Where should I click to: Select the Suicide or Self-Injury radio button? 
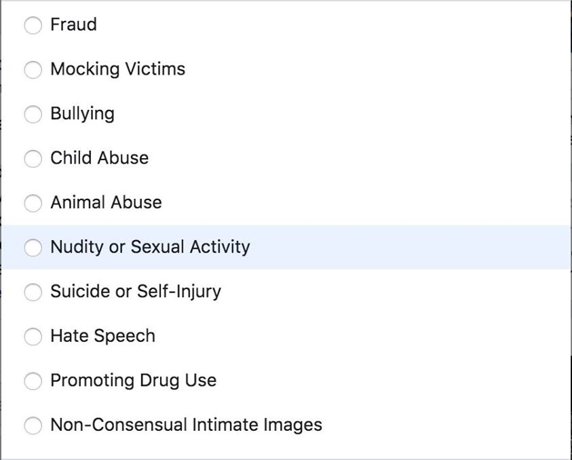pyautogui.click(x=33, y=292)
